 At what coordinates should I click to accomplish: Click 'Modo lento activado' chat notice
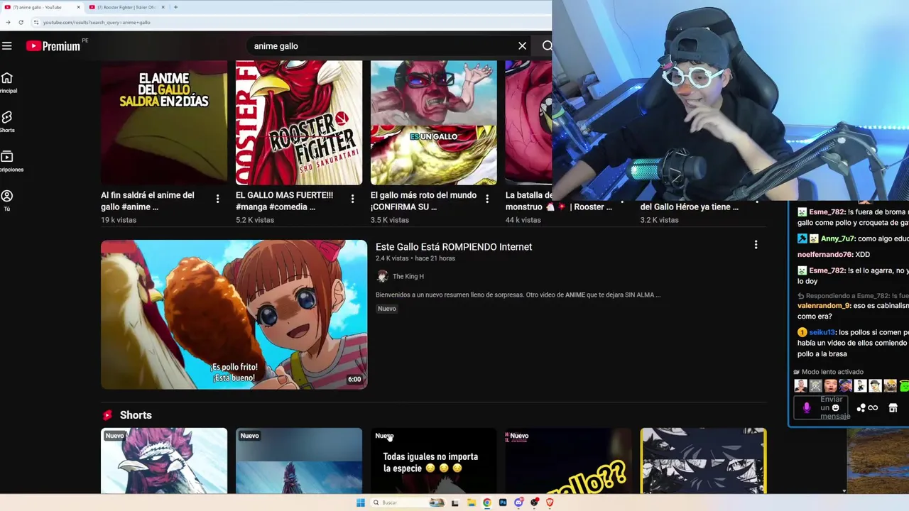click(829, 372)
